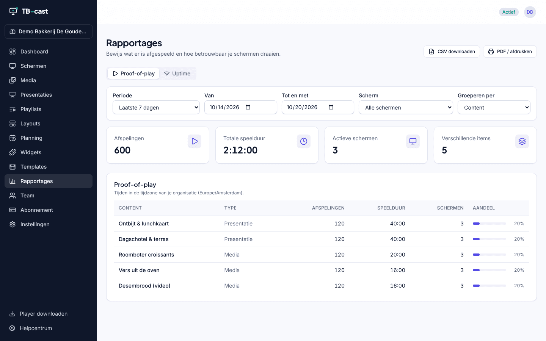Image resolution: width=546 pixels, height=341 pixels.
Task: Open the calendar picker for Van date
Action: [248, 107]
